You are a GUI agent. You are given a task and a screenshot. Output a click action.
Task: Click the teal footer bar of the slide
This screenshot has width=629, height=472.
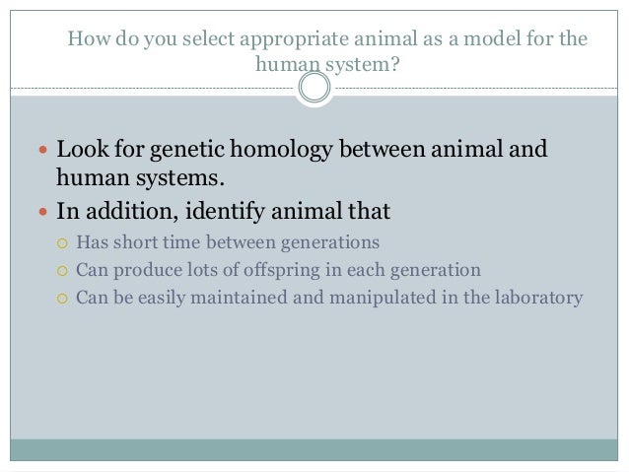pyautogui.click(x=314, y=449)
